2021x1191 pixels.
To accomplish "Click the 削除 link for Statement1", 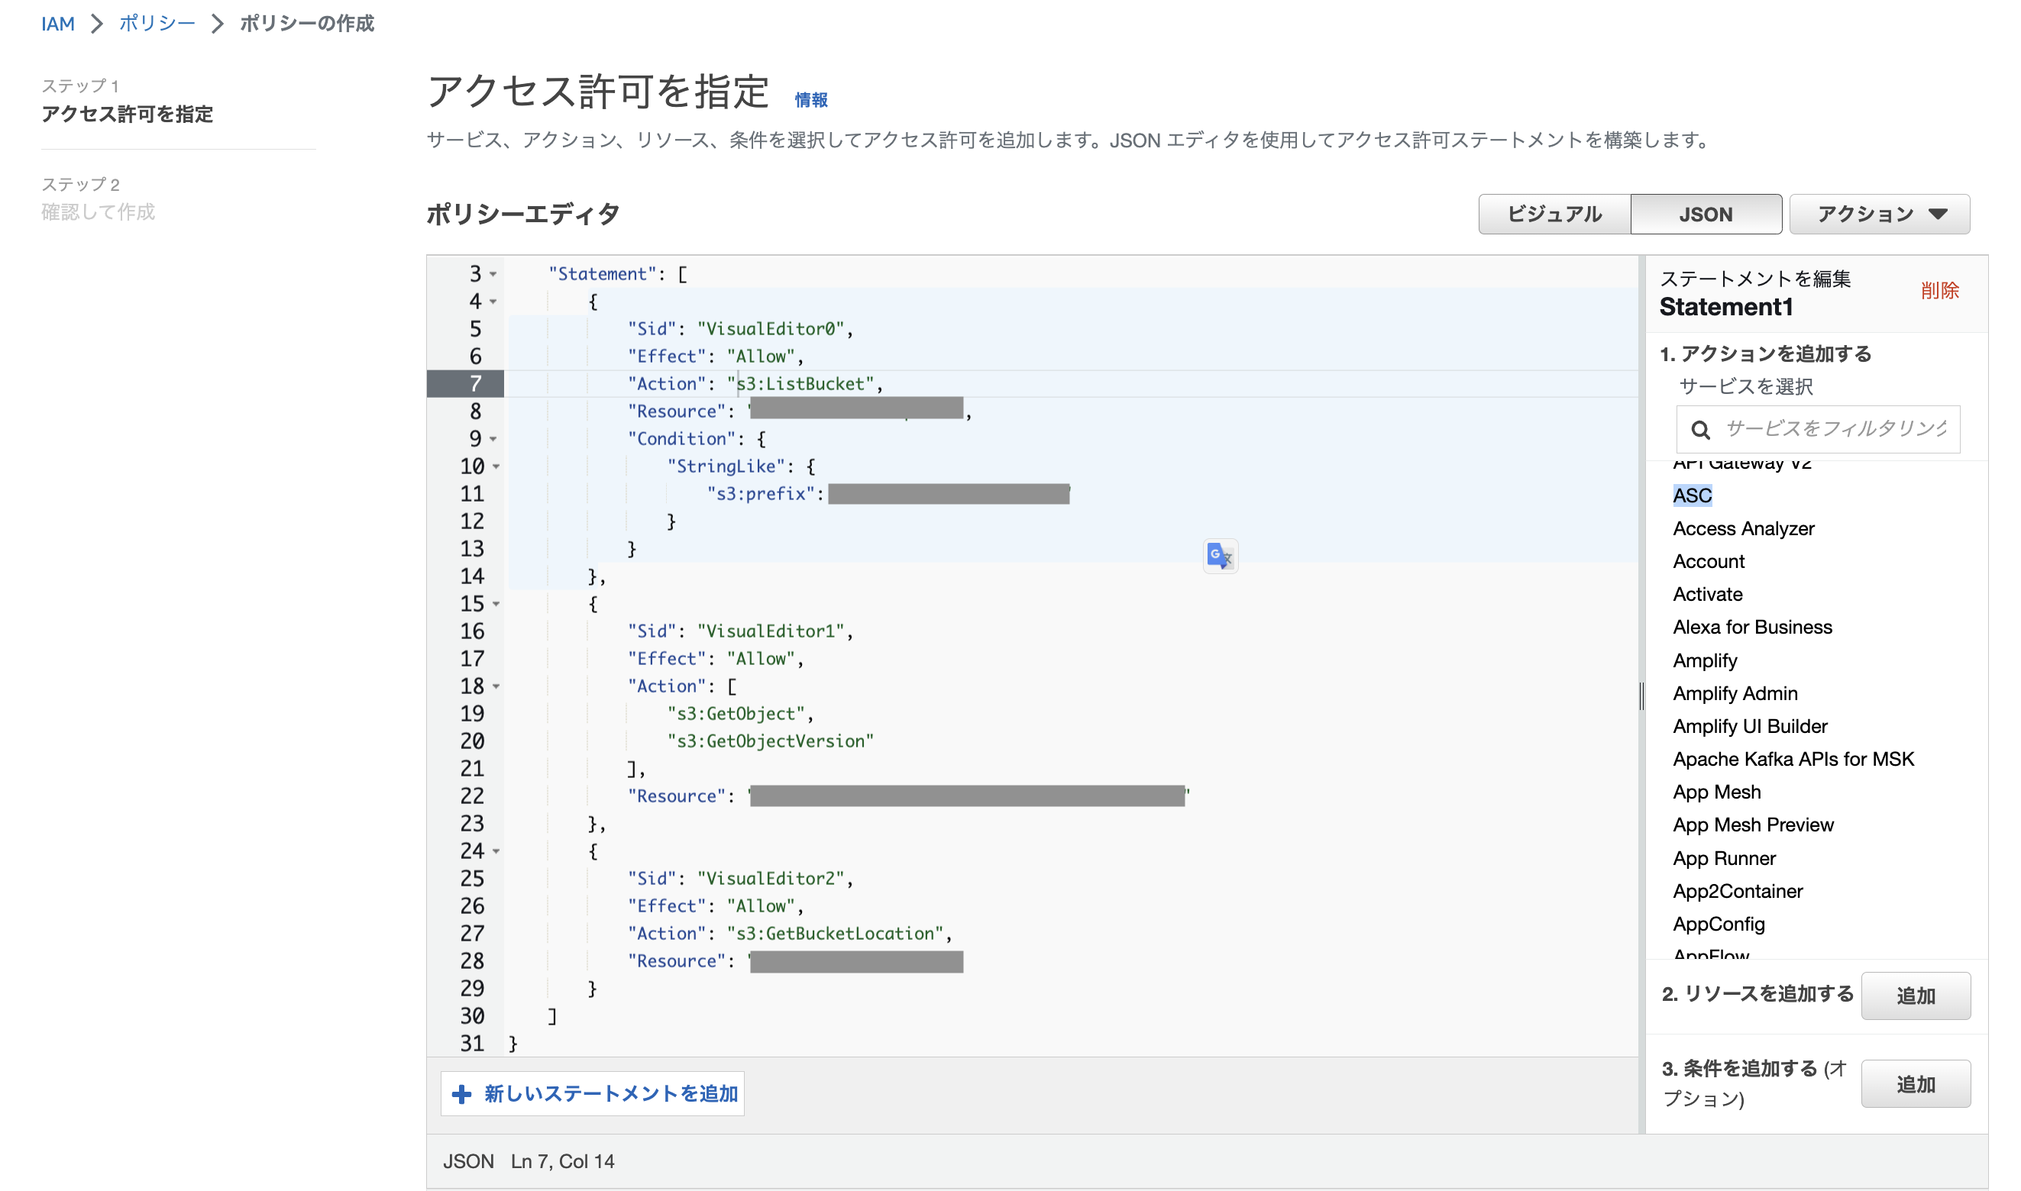I will click(1939, 291).
